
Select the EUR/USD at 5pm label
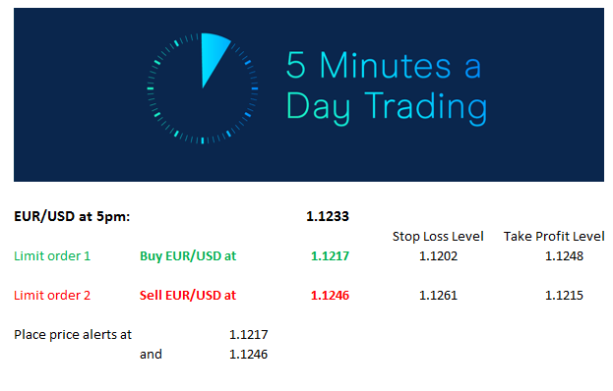click(x=72, y=216)
